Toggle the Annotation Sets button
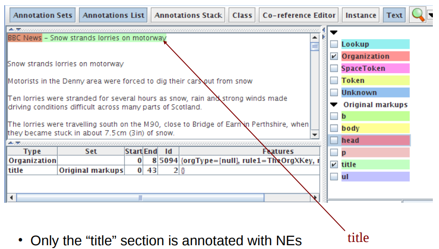Image resolution: width=439 pixels, height=249 pixels. click(42, 15)
